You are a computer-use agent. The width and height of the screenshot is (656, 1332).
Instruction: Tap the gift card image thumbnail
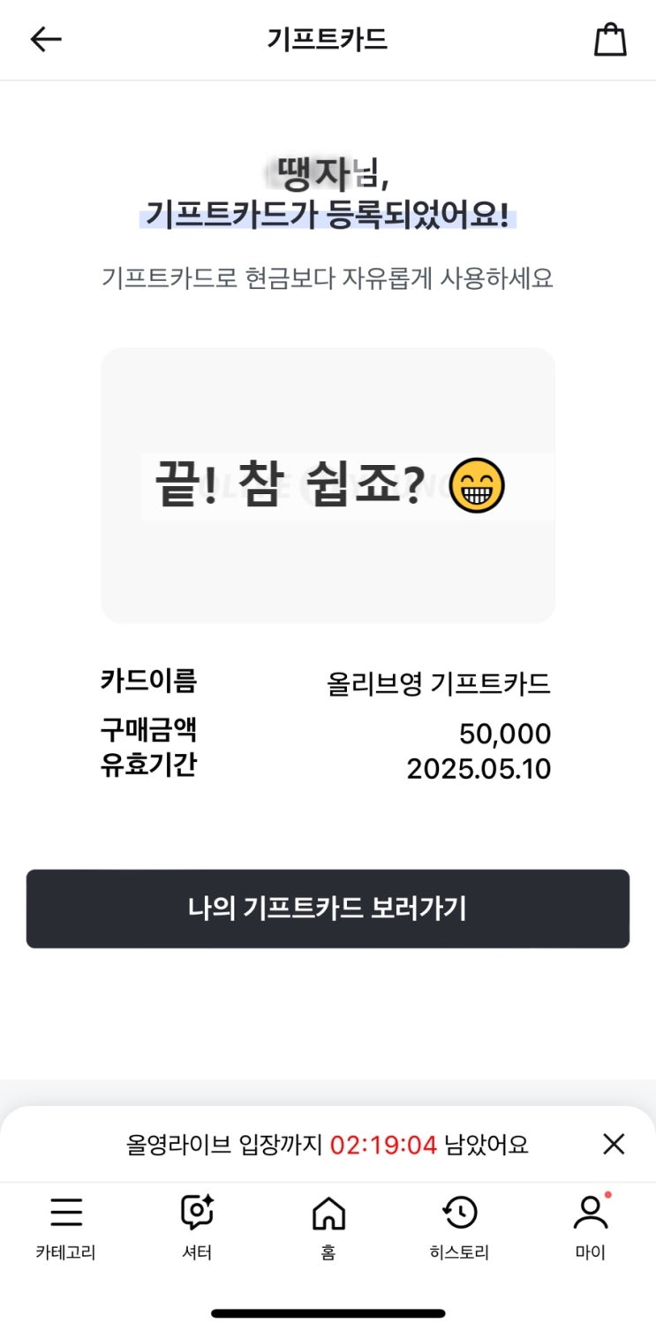(x=328, y=485)
